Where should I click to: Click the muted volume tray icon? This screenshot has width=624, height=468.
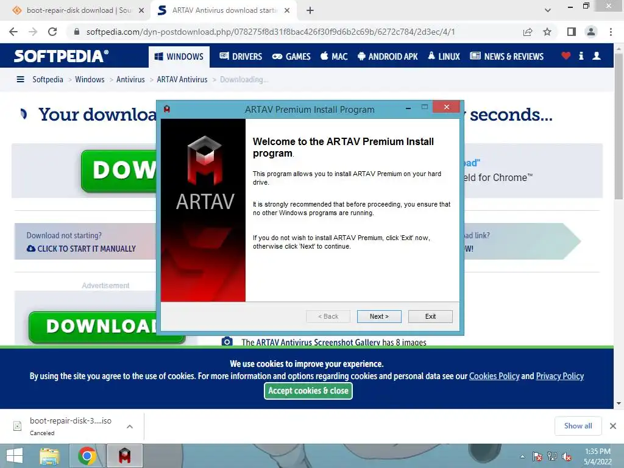coord(567,456)
